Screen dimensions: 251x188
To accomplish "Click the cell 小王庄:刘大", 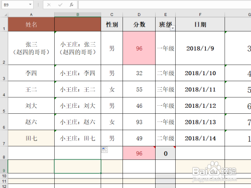I will click(x=78, y=106).
